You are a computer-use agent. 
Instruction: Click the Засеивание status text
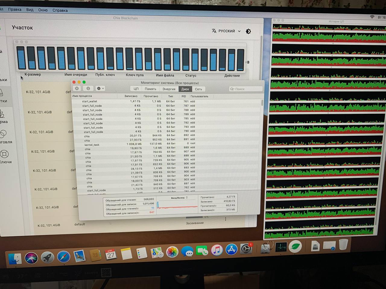click(x=195, y=223)
